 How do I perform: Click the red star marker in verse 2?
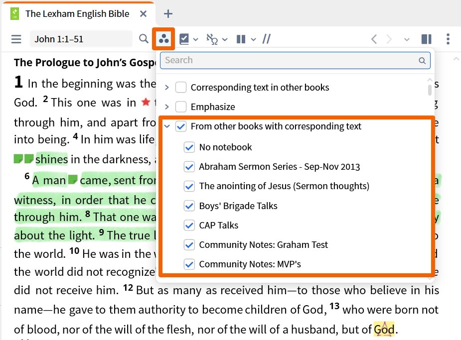click(x=146, y=102)
